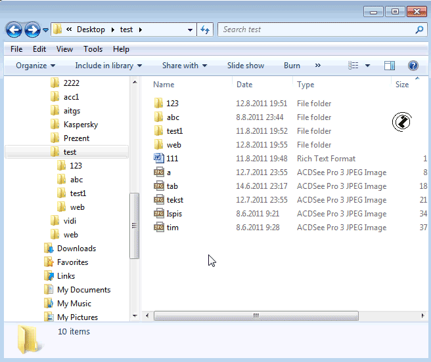The width and height of the screenshot is (431, 362).
Task: Click the Back navigation arrow button
Action: tap(14, 30)
